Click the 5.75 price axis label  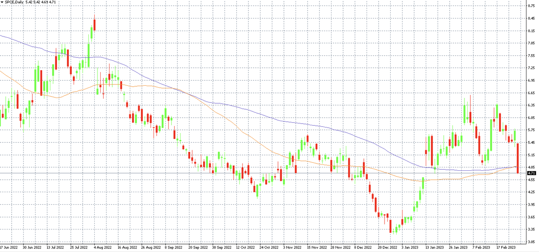[x=531, y=130]
